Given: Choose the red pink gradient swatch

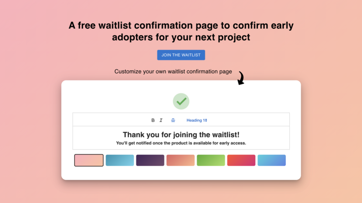Looking at the screenshot, I should pyautogui.click(x=241, y=160).
